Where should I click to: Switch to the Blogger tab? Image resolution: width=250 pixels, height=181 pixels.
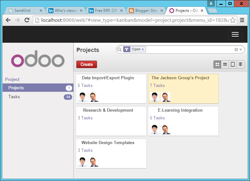pyautogui.click(x=146, y=11)
